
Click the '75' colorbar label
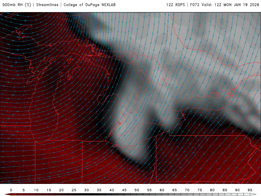(200, 190)
